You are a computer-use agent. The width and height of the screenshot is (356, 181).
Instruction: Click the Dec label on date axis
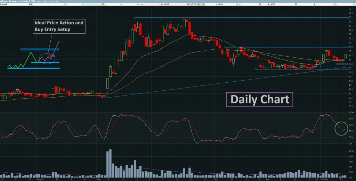point(268,179)
